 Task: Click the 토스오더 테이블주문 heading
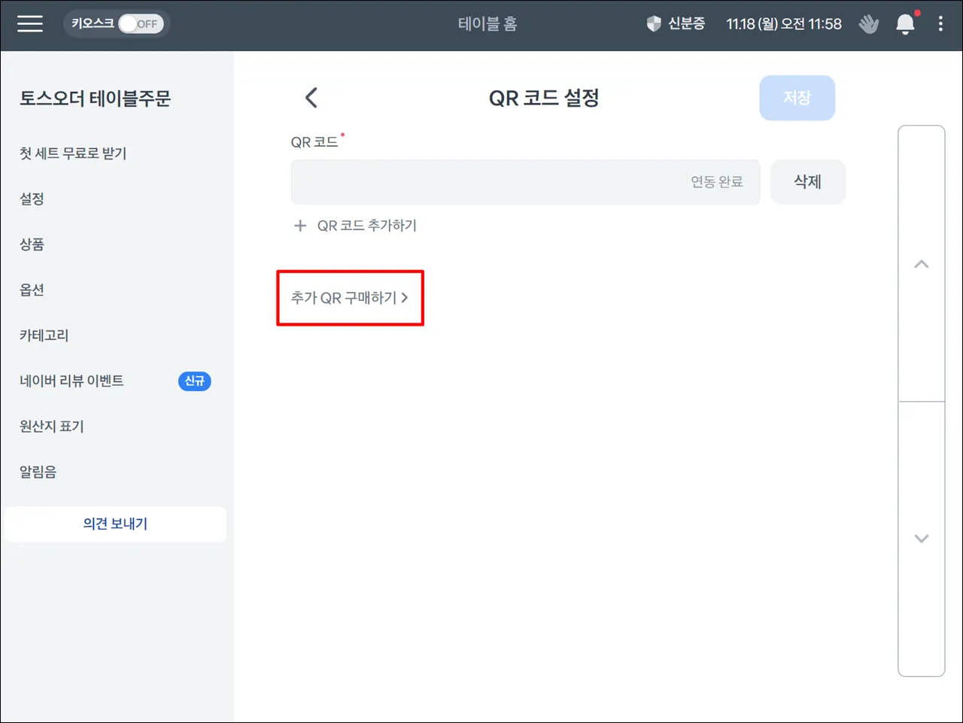pos(96,99)
